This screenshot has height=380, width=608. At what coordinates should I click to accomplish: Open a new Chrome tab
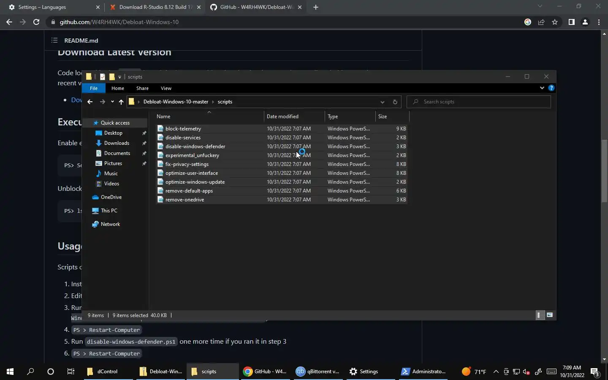315,7
